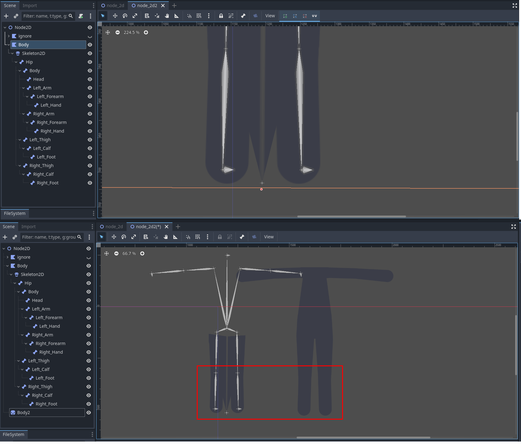Show the ignore node in upper scene tree
Screen dimensions: 521x444
click(90, 36)
